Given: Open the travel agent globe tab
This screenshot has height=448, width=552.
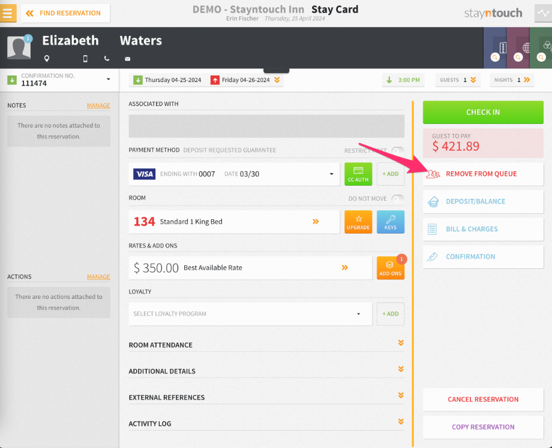Looking at the screenshot, I should pos(518,48).
